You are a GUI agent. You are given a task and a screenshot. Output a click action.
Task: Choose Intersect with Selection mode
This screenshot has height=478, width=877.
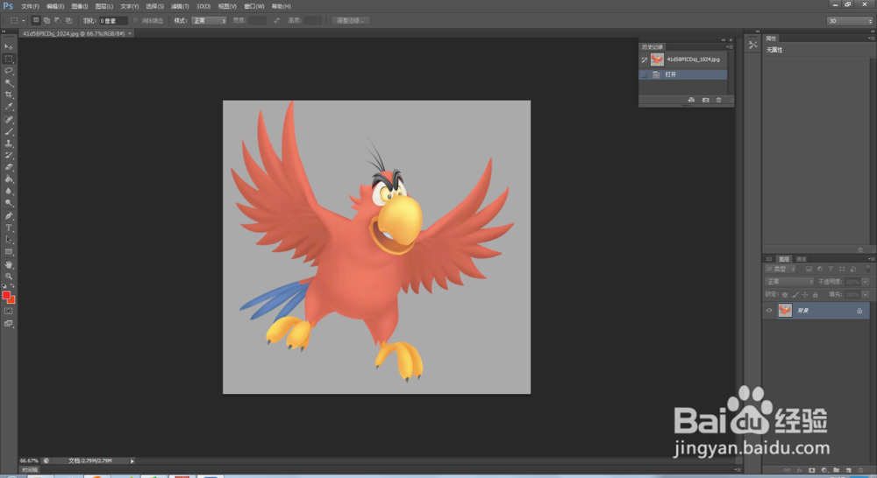(x=68, y=20)
